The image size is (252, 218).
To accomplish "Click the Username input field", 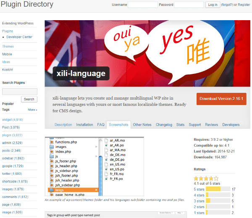I will [142, 5].
